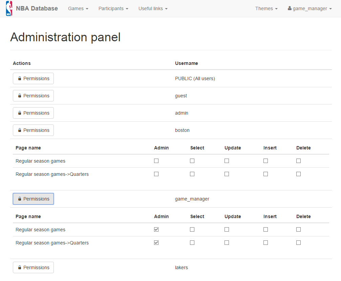Enable Delete permission on Quarters for game_manager
This screenshot has height=281, width=341.
(298, 242)
